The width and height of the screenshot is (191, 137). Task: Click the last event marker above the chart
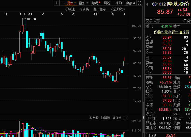point(124,14)
